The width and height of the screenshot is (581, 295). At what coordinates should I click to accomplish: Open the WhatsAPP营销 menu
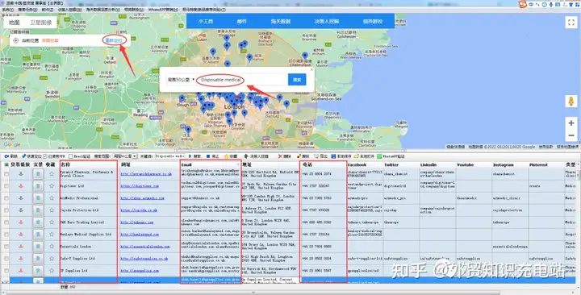point(163,10)
